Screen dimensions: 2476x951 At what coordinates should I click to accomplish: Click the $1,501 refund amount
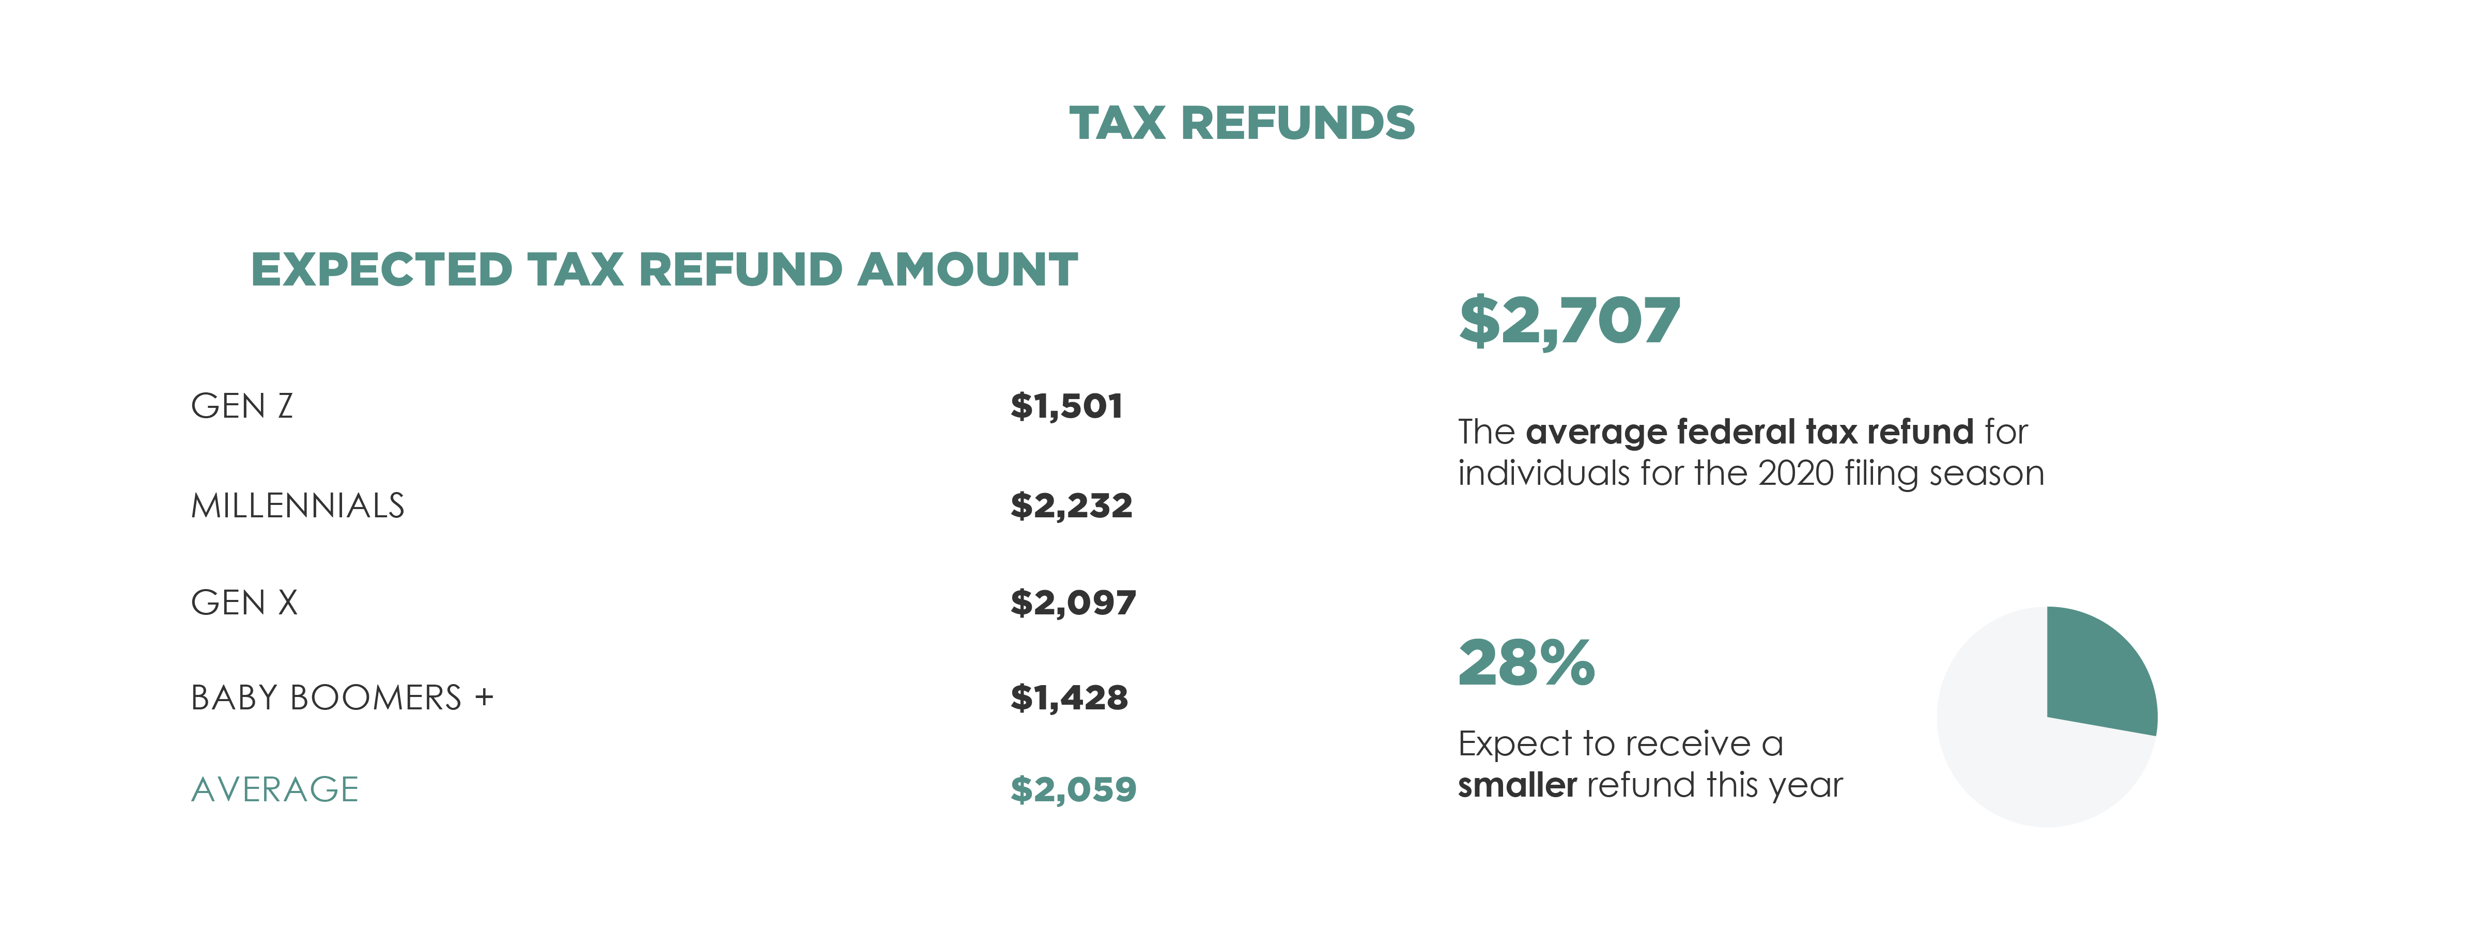point(1066,406)
